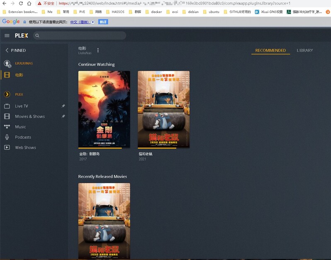This screenshot has width=331, height=260.
Task: Collapse the PINNED sidebar with chevron
Action: [x=7, y=50]
